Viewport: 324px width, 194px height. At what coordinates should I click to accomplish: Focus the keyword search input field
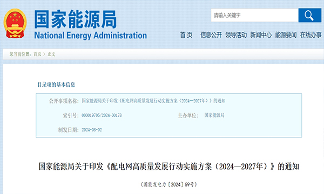(254, 15)
